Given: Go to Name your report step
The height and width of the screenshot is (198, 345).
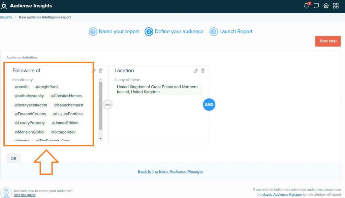Looking at the screenshot, I should [114, 32].
